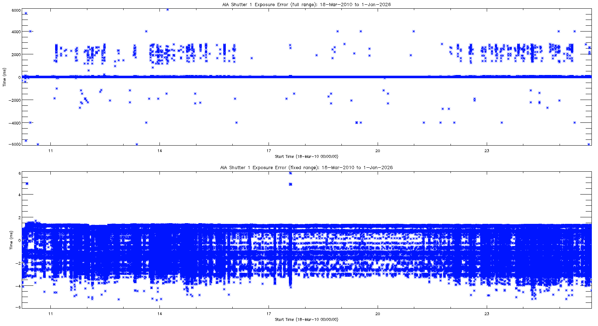The height and width of the screenshot is (326, 598).
Task: Select the -4 y-axis tick label in bottom plot
Action: 18,286
